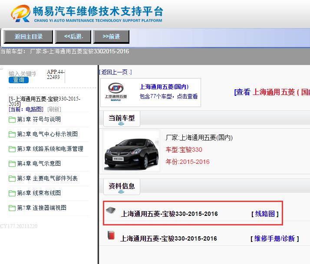The width and height of the screenshot is (310, 264).
Task: Click the 输入关键字 search field
Action: point(22,74)
